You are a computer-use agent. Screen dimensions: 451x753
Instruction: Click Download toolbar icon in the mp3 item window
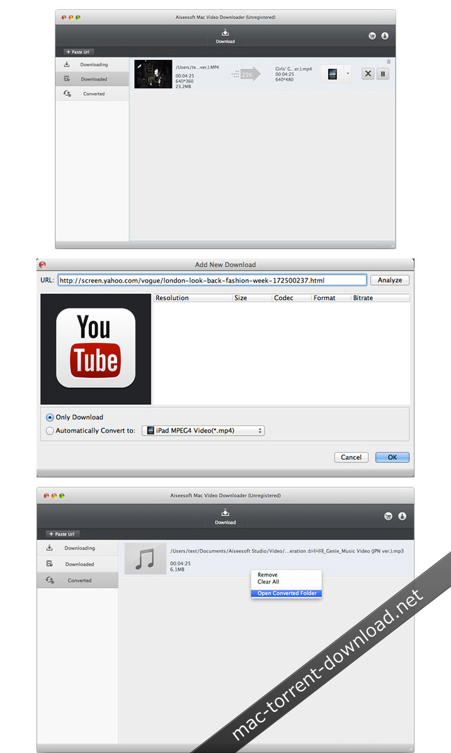(225, 517)
